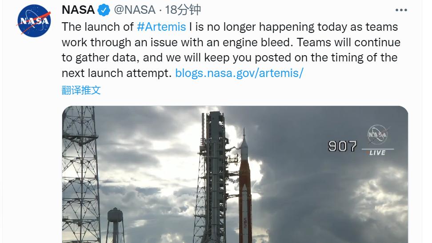432x243 pixels.
Task: Click the NASA logo watermark in photo
Action: (x=378, y=135)
